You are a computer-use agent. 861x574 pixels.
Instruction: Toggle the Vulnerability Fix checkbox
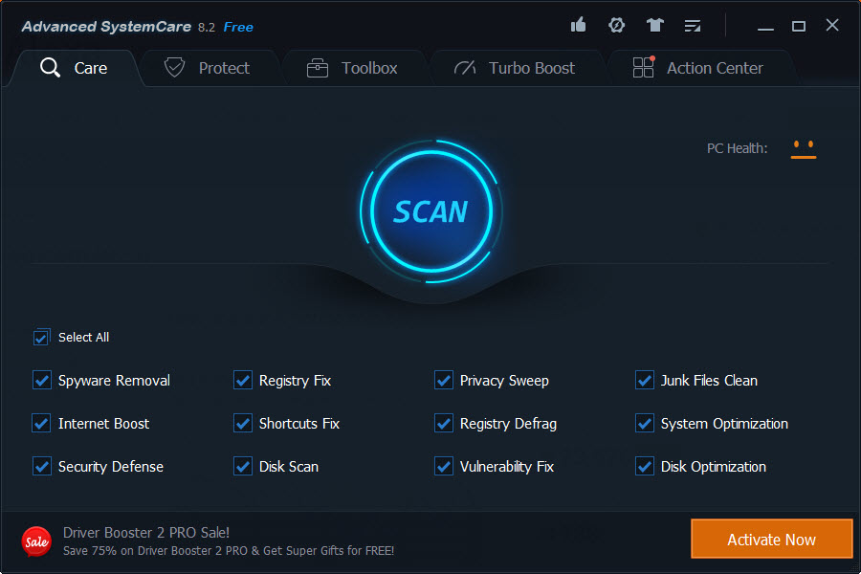(444, 467)
